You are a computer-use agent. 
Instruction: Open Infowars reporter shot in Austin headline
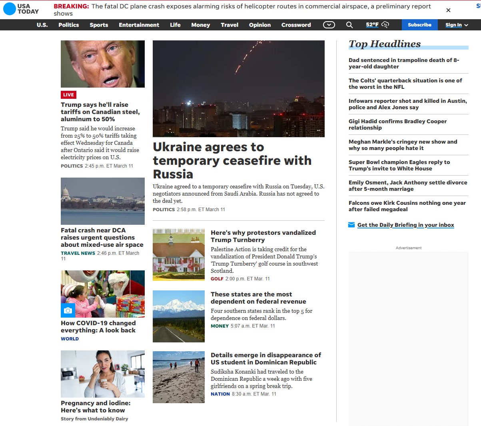point(408,104)
